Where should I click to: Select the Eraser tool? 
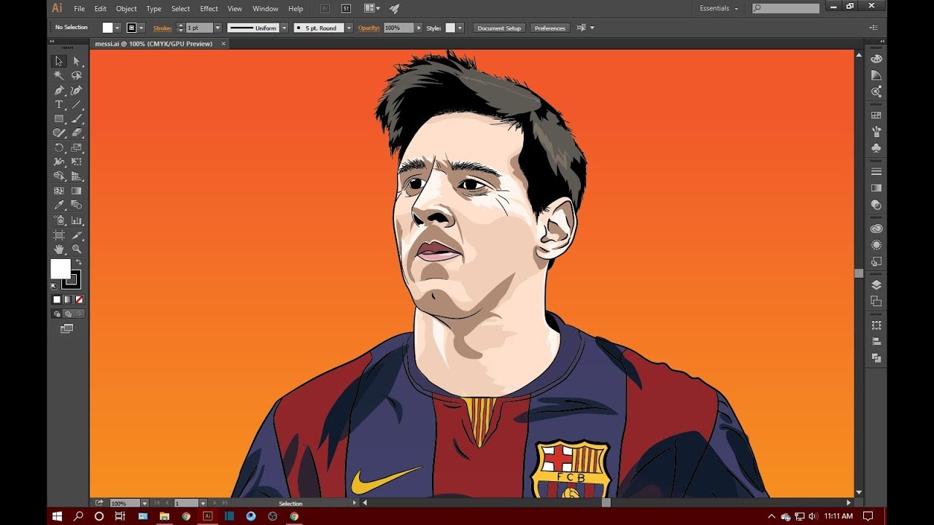(x=77, y=133)
